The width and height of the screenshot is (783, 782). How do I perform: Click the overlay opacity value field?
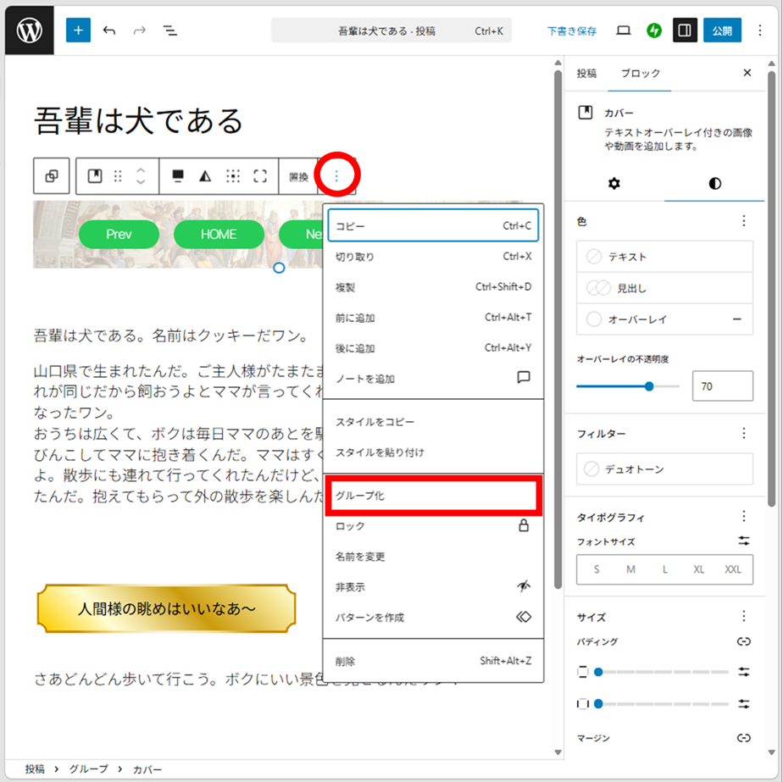[721, 386]
